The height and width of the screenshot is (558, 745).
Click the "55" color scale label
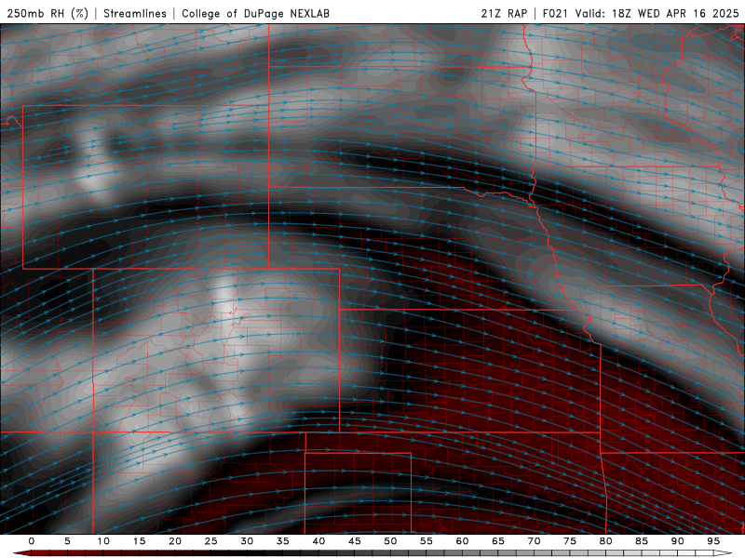[x=427, y=541]
